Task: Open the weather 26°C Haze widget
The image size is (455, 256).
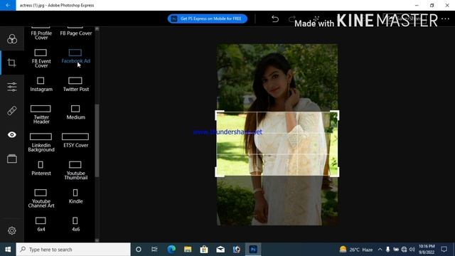Action: tap(356, 250)
